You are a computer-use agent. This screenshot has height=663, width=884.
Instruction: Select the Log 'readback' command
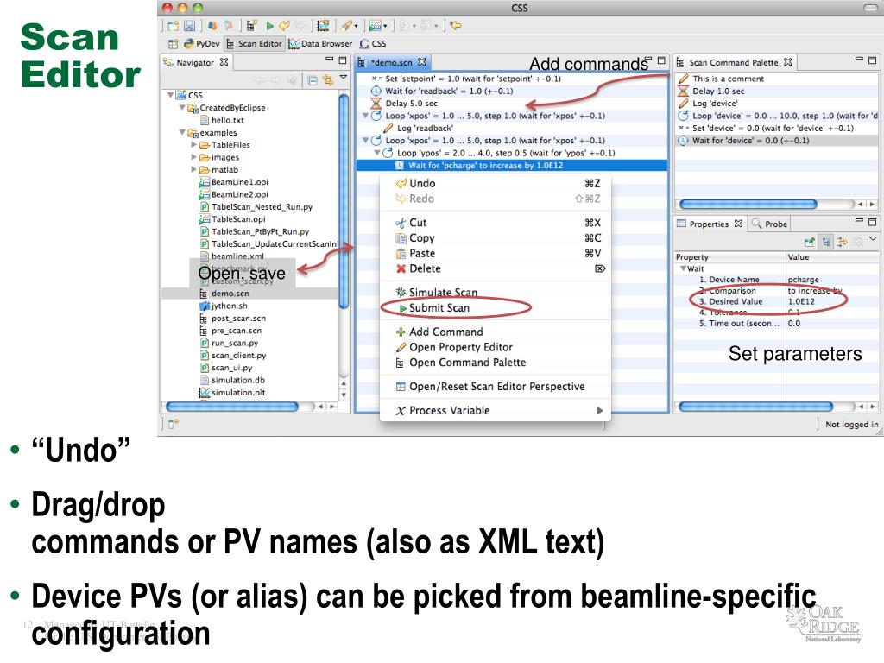[425, 128]
